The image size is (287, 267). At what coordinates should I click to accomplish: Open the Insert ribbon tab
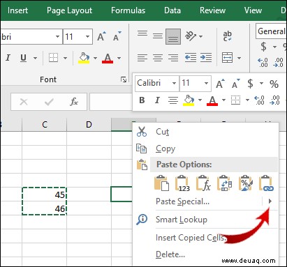tap(17, 10)
